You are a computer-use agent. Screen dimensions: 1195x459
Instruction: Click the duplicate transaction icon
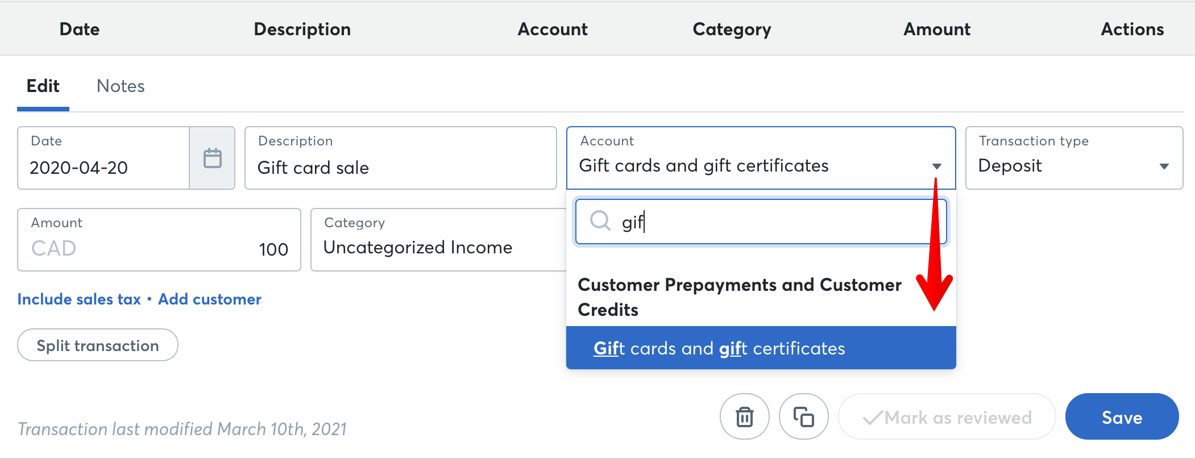coord(803,416)
